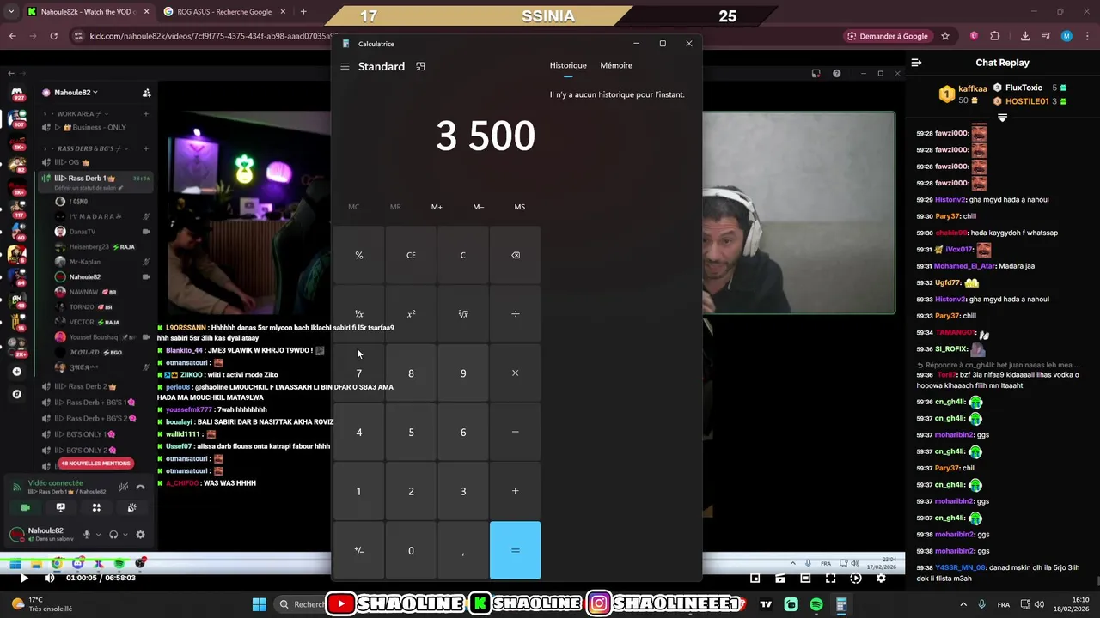
Task: Switch to the Mémoire tab in Calculator
Action: (616, 65)
